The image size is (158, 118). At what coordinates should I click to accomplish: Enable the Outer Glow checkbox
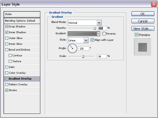[x=7, y=38]
